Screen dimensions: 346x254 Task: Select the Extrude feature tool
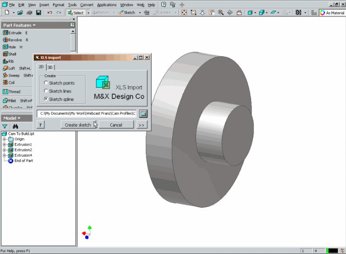point(12,33)
